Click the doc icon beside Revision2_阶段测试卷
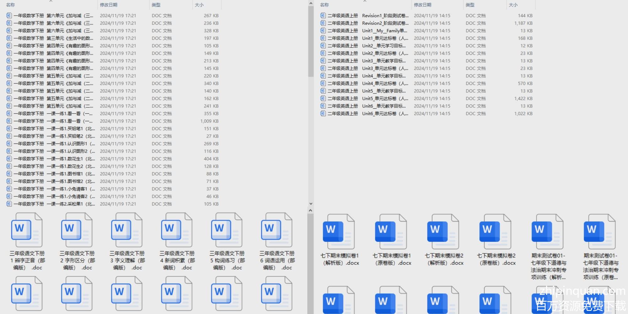Screen dimensions: 628x314 tap(323, 23)
